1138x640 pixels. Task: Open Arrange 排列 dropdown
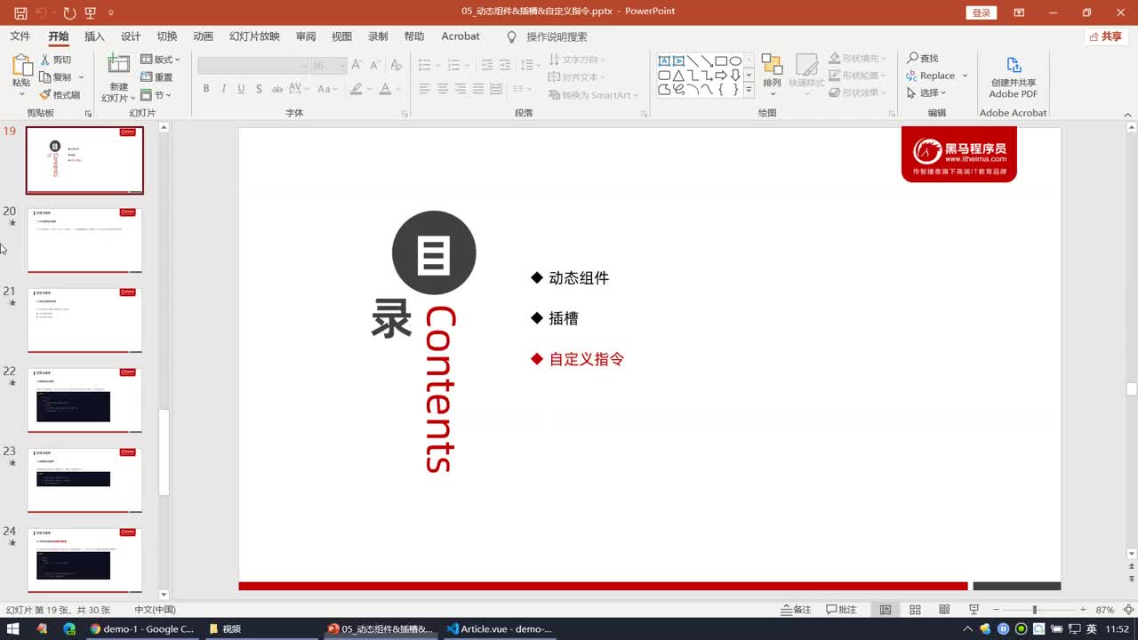772,72
